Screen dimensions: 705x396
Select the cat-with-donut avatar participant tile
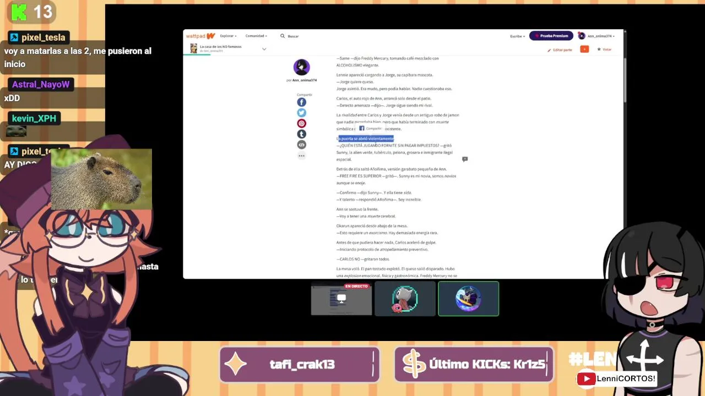405,299
